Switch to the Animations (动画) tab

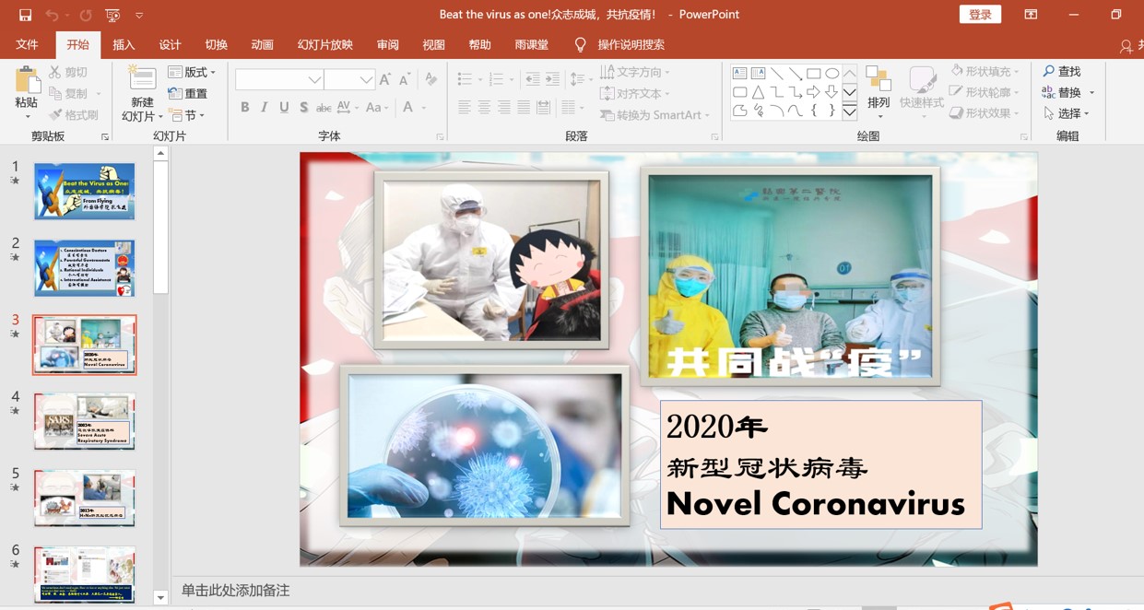click(262, 44)
